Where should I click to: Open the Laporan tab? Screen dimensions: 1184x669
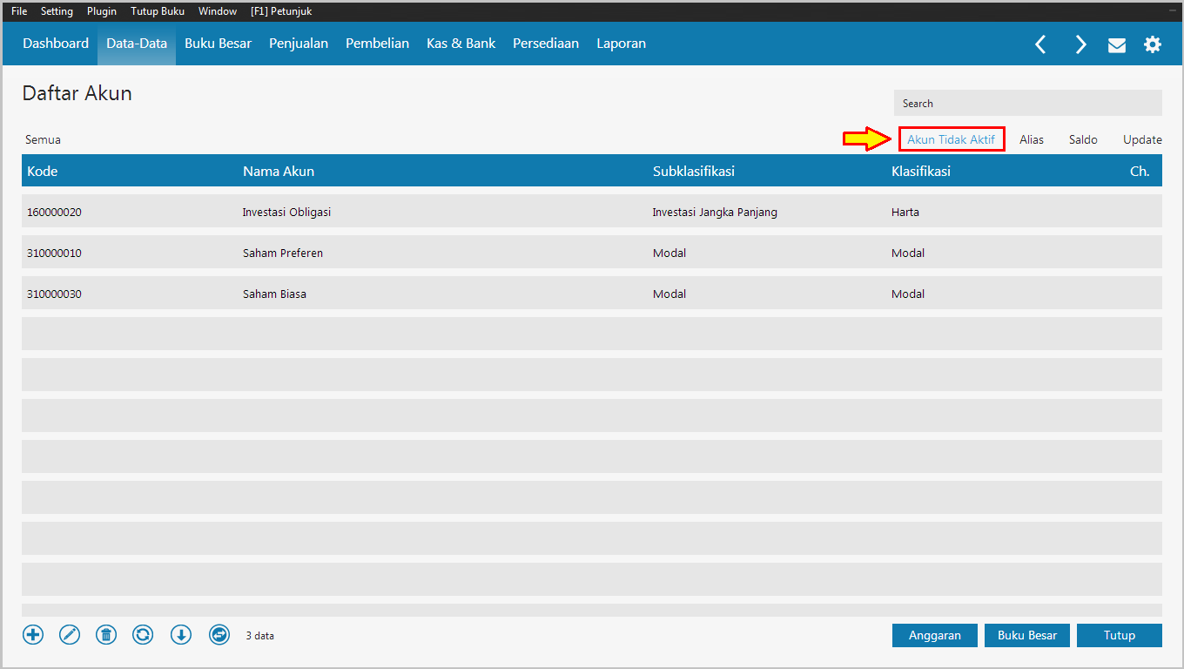(621, 44)
